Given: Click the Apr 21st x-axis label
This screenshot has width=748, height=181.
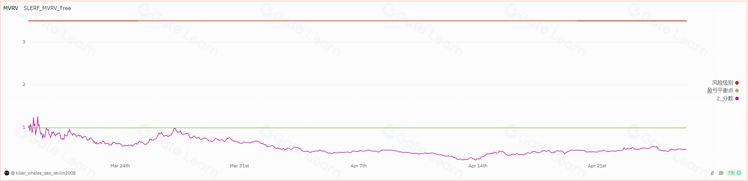Looking at the screenshot, I should click(597, 166).
